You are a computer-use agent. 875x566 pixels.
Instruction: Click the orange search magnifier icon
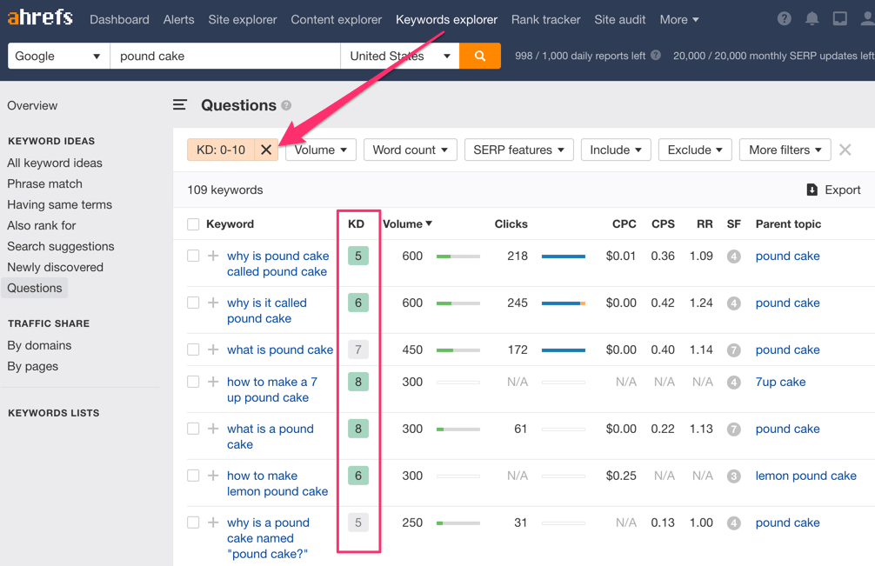[x=479, y=55]
